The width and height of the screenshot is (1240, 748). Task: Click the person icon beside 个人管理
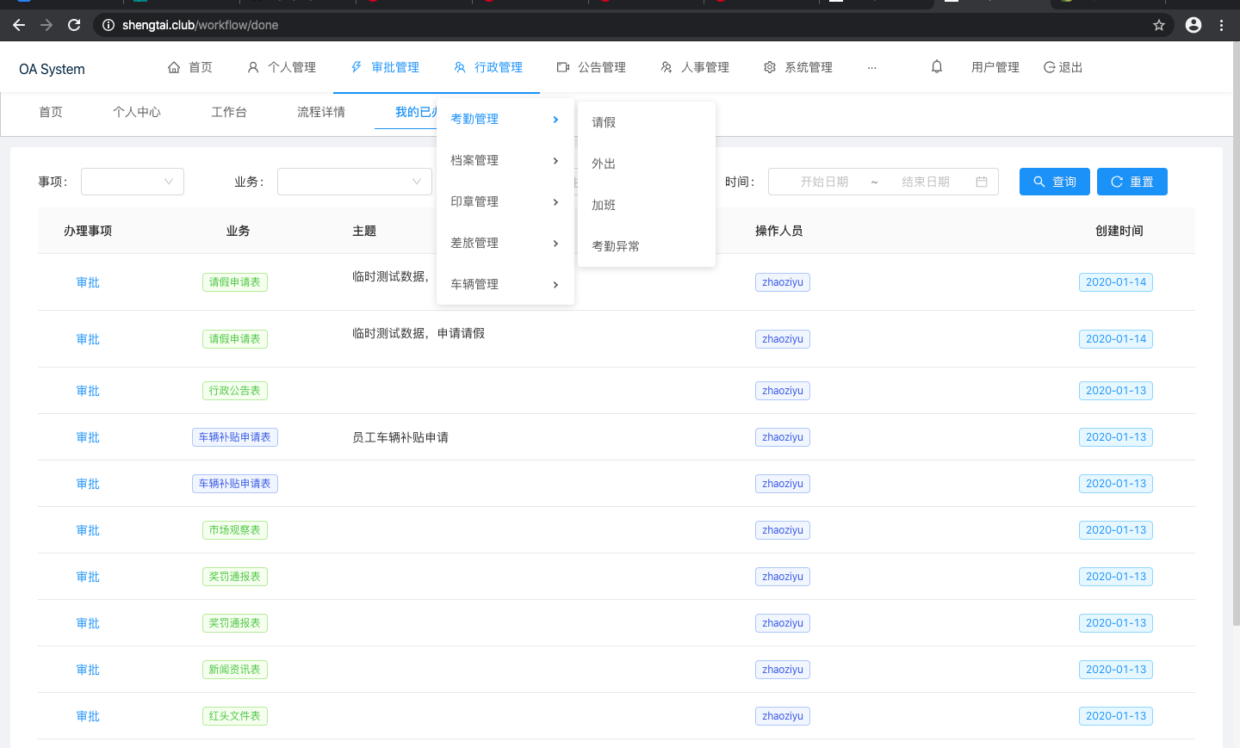click(252, 66)
